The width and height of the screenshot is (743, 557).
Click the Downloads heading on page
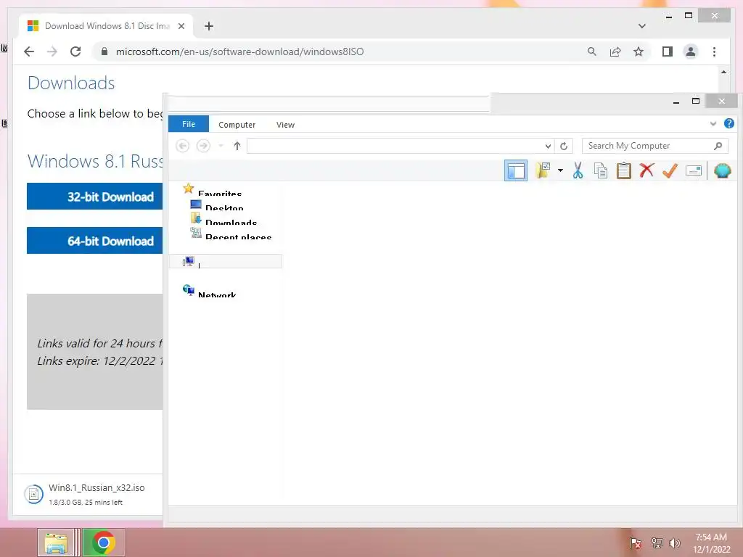point(71,83)
